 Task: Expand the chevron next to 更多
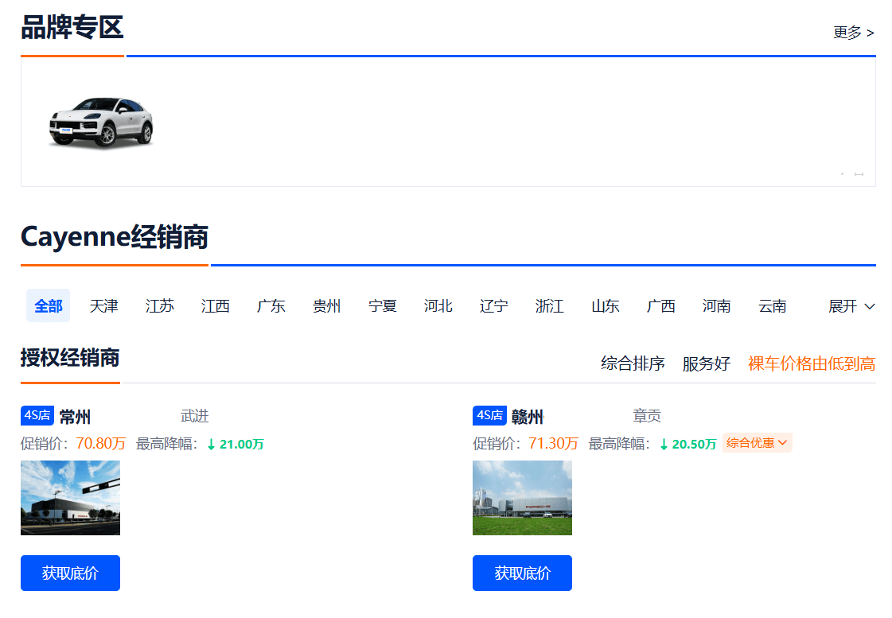pyautogui.click(x=870, y=33)
